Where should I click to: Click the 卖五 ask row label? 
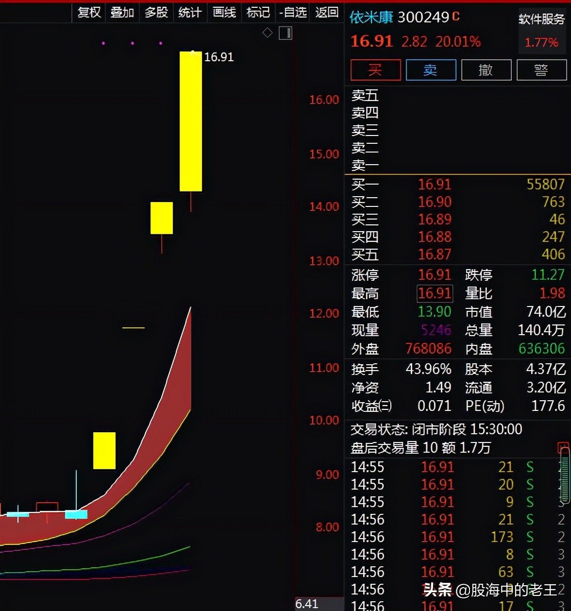coord(365,95)
